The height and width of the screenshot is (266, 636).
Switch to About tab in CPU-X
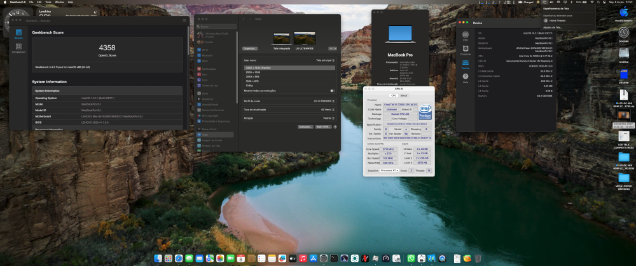[x=404, y=96]
